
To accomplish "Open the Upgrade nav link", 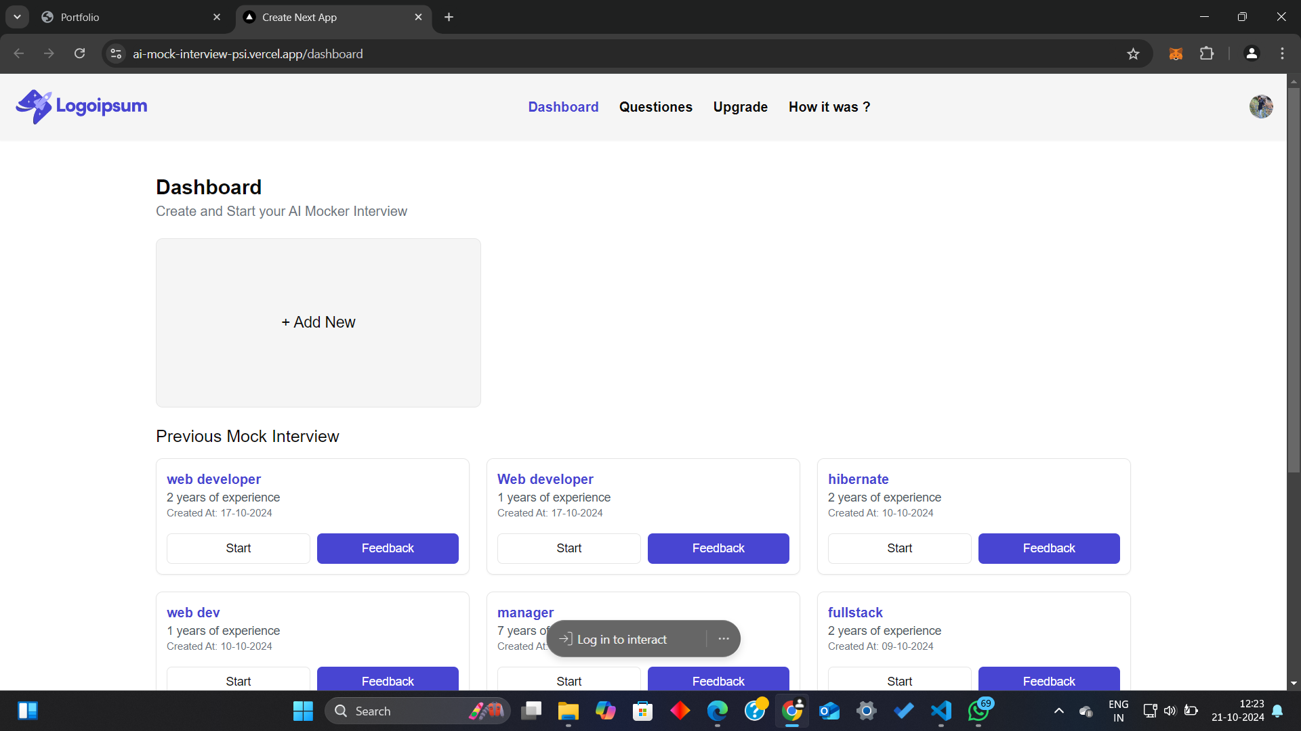I will 740,107.
